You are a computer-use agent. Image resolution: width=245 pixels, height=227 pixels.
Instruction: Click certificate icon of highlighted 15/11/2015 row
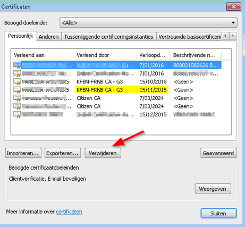pyautogui.click(x=17, y=90)
